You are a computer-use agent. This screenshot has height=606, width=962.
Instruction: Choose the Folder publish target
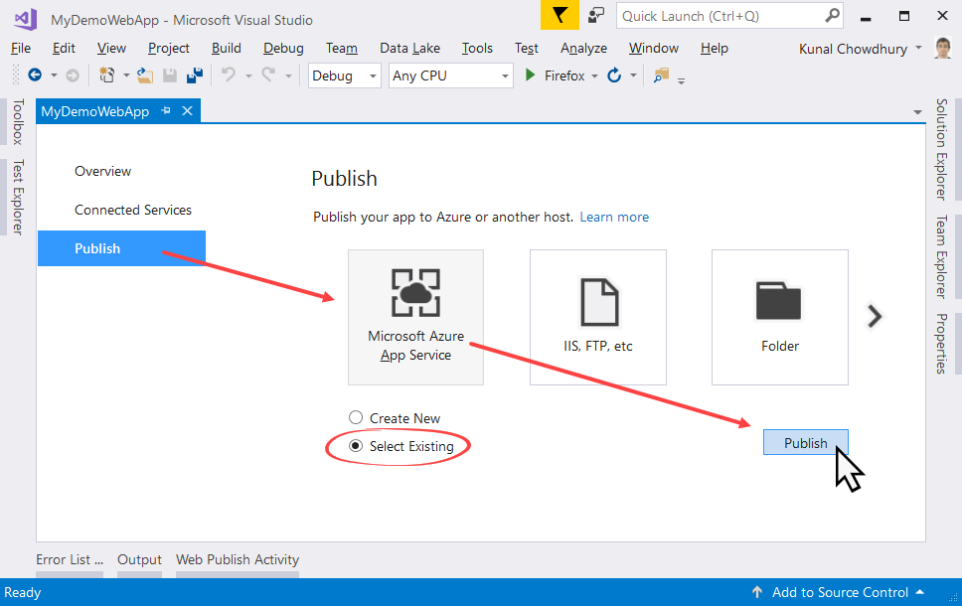(780, 317)
